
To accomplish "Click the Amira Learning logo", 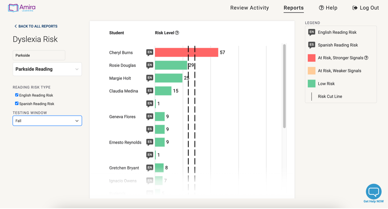I will click(22, 8).
